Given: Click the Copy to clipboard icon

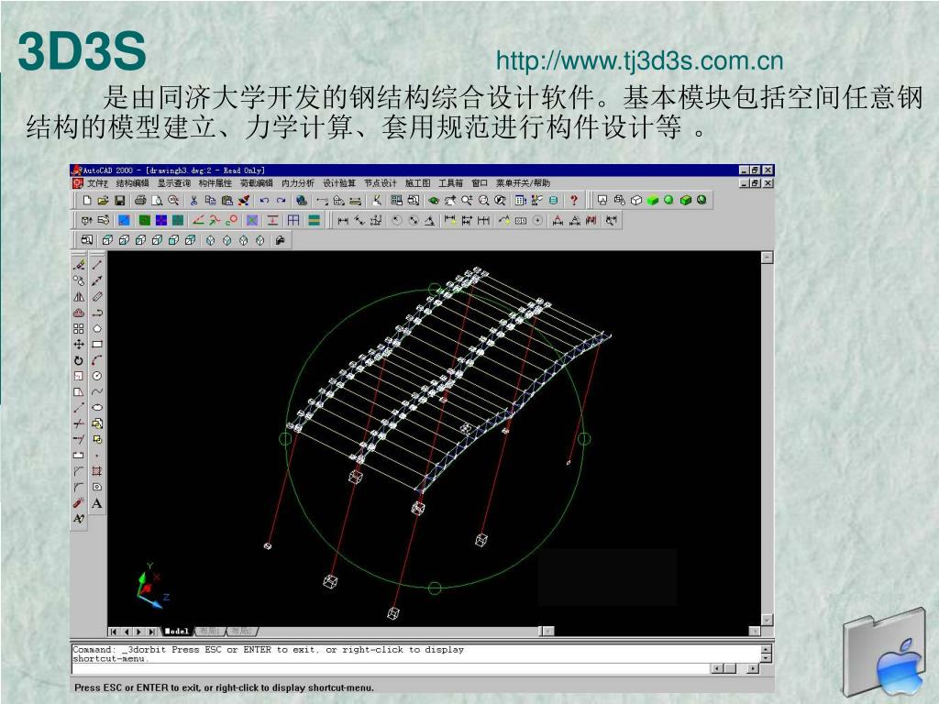Looking at the screenshot, I should [210, 201].
